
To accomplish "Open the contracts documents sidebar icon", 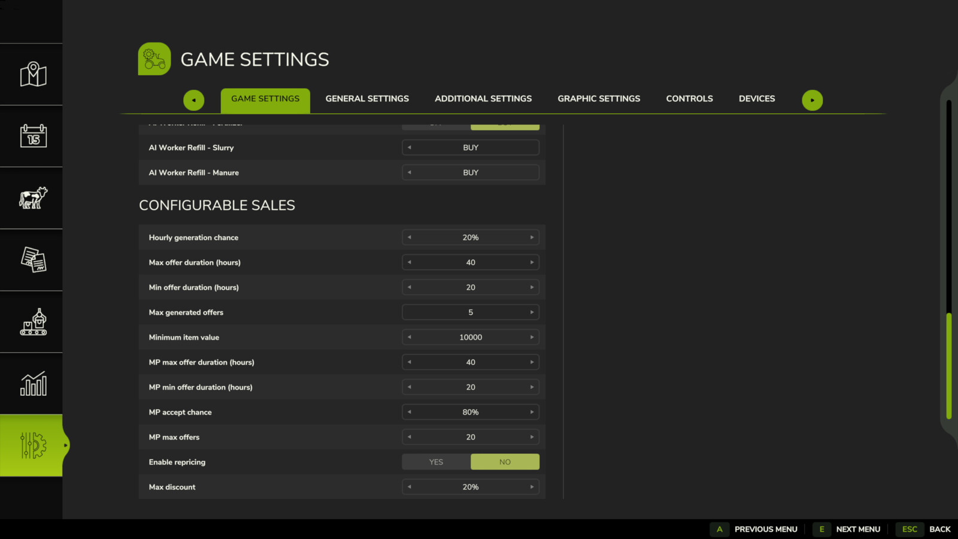I will click(33, 260).
